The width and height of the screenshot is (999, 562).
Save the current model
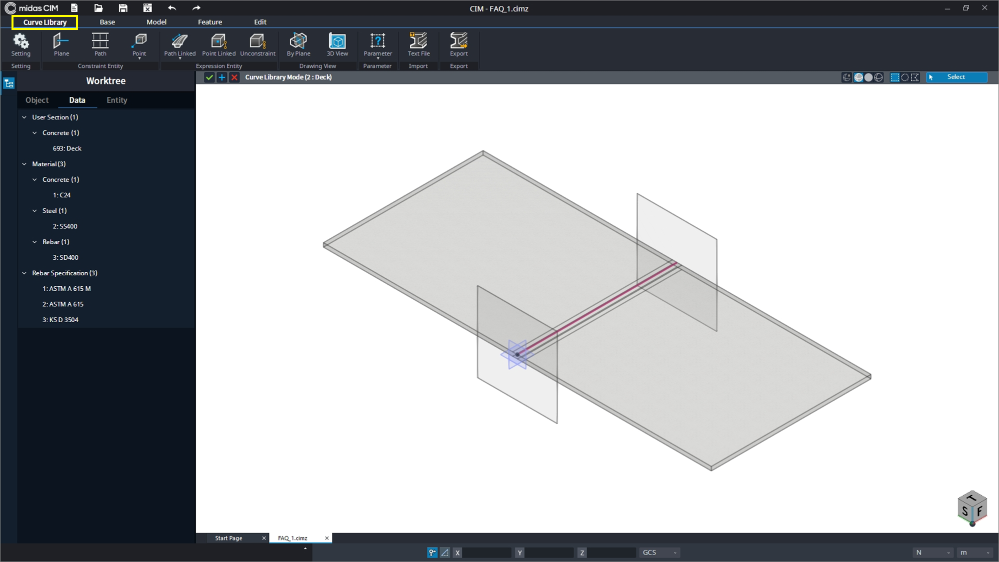click(x=123, y=8)
